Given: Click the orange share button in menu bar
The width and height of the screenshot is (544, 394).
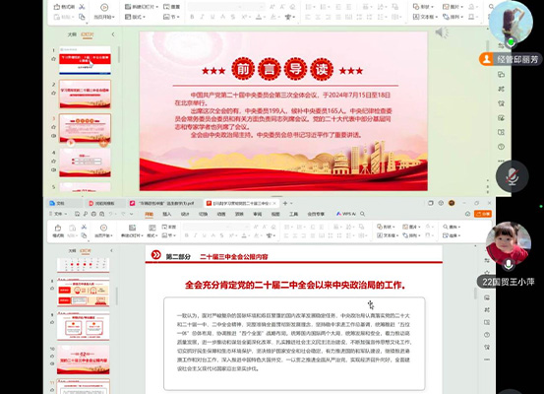Looking at the screenshot, I should [483, 214].
